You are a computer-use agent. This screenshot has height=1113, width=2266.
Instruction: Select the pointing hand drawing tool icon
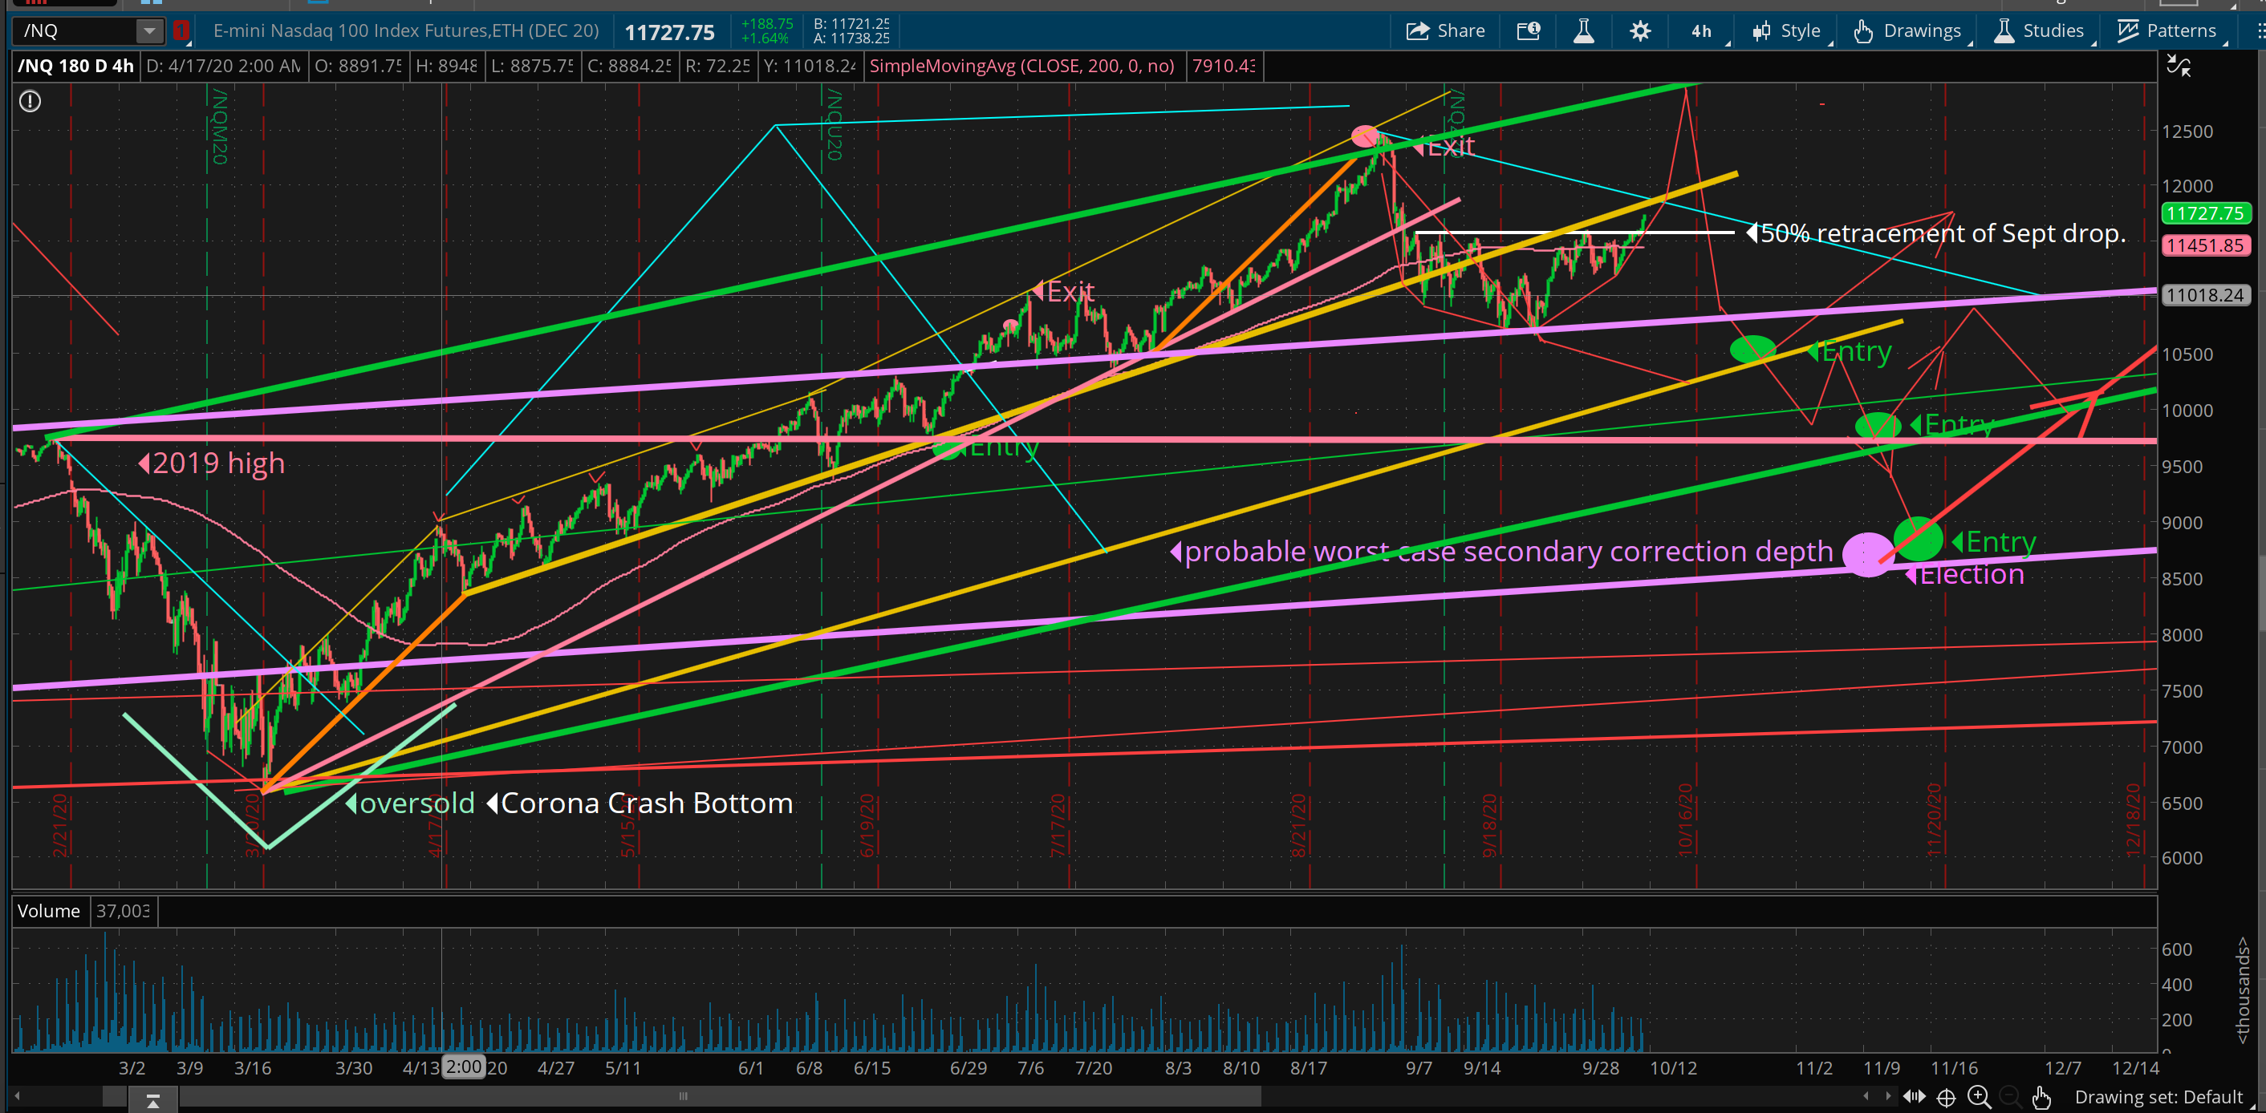pos(2041,1096)
